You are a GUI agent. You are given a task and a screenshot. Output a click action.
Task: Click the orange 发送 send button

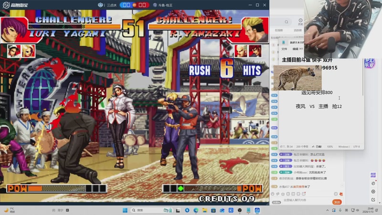(337, 202)
